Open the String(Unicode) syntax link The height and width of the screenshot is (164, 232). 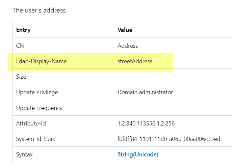point(138,154)
